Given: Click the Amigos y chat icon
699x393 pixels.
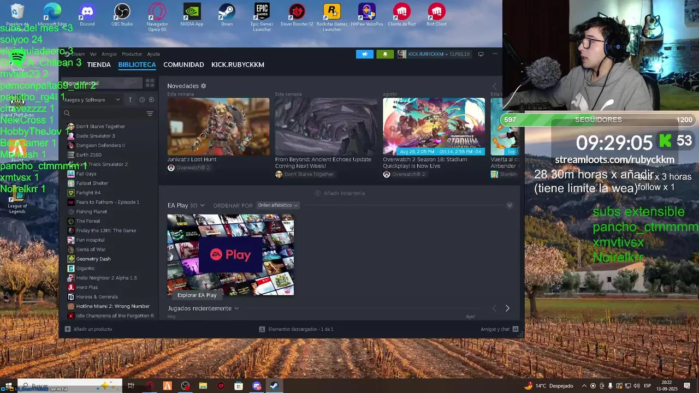Looking at the screenshot, I should (x=515, y=329).
